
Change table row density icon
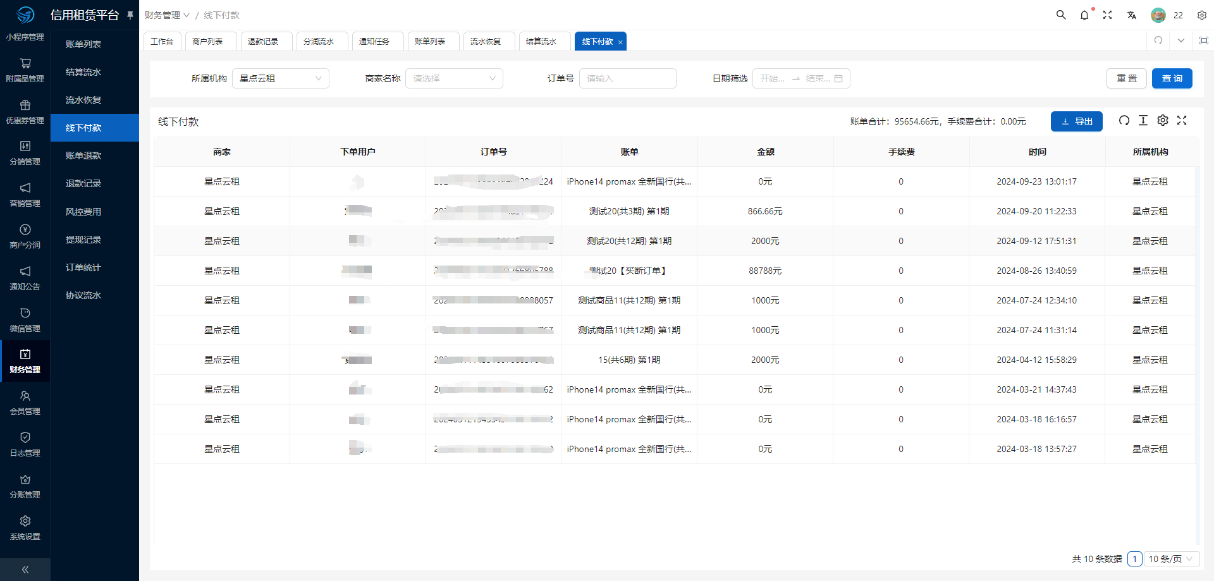(1143, 121)
